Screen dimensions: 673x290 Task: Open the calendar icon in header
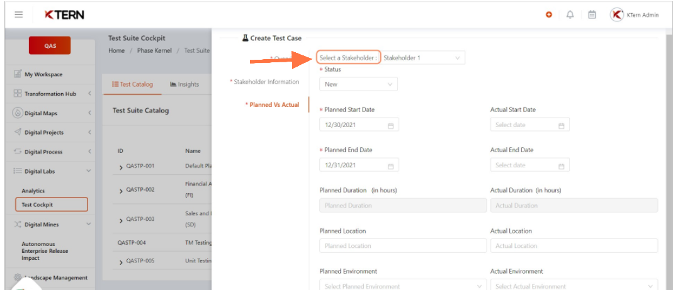592,14
